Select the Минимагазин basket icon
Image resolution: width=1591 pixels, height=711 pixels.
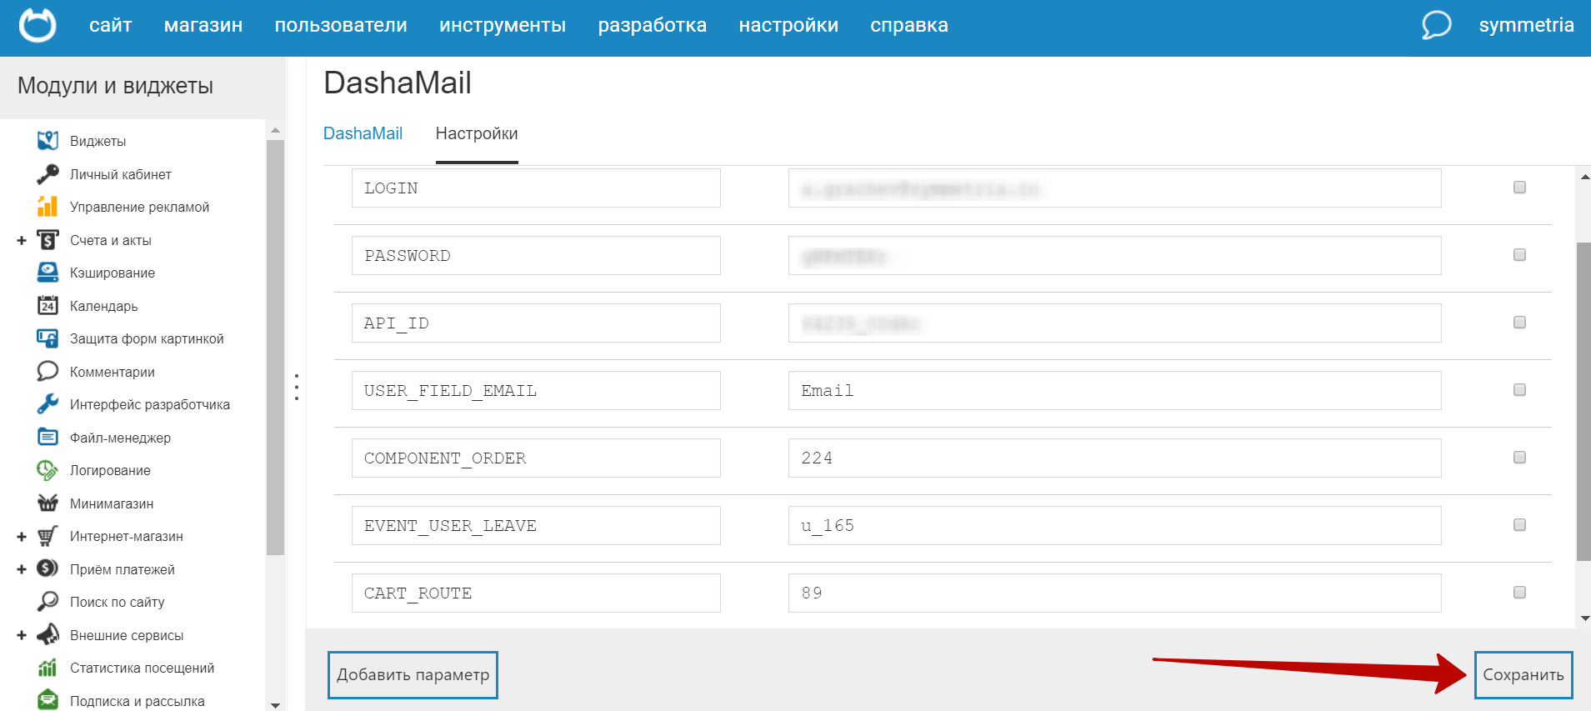point(48,503)
